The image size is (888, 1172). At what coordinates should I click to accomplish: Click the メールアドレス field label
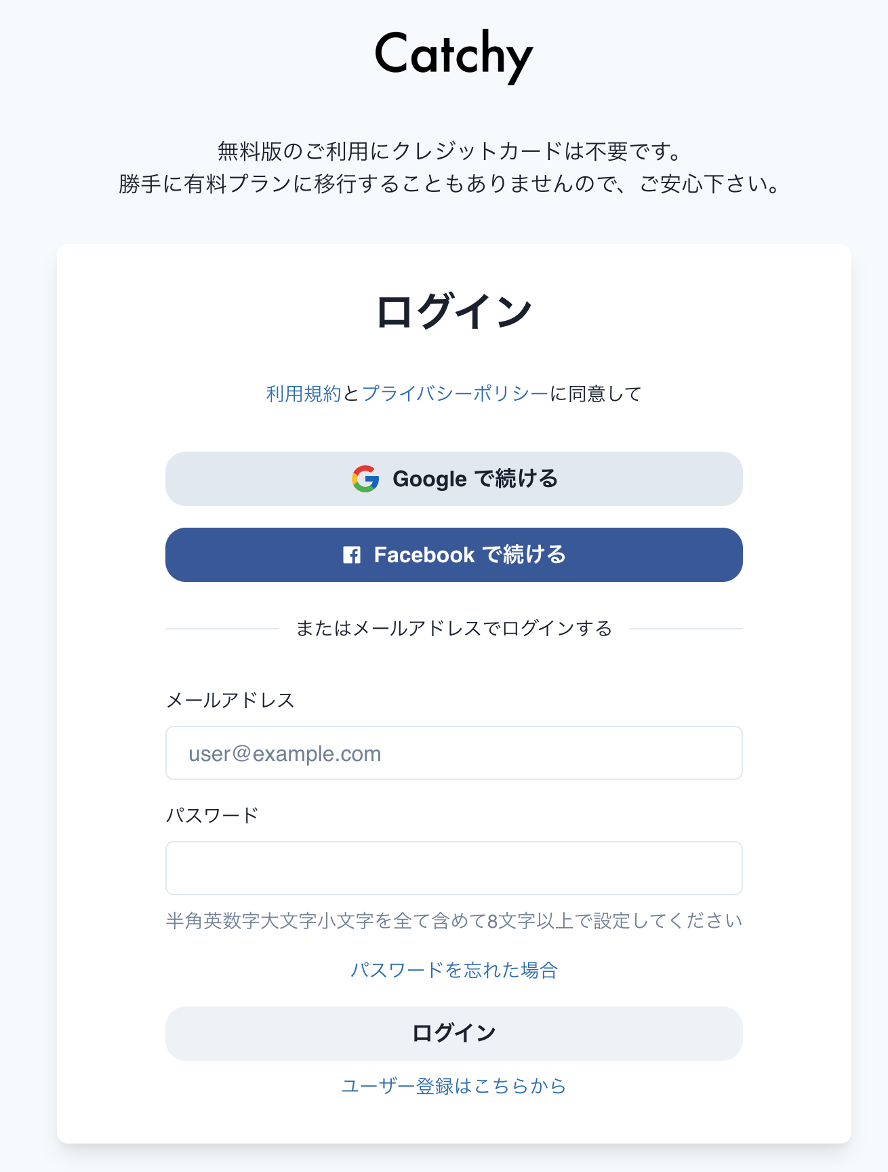[x=230, y=700]
